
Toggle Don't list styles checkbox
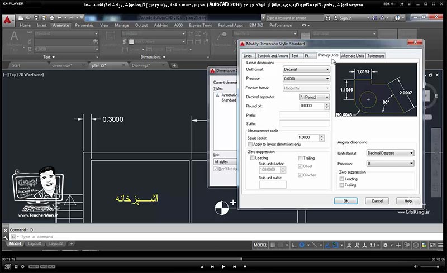tap(216, 169)
